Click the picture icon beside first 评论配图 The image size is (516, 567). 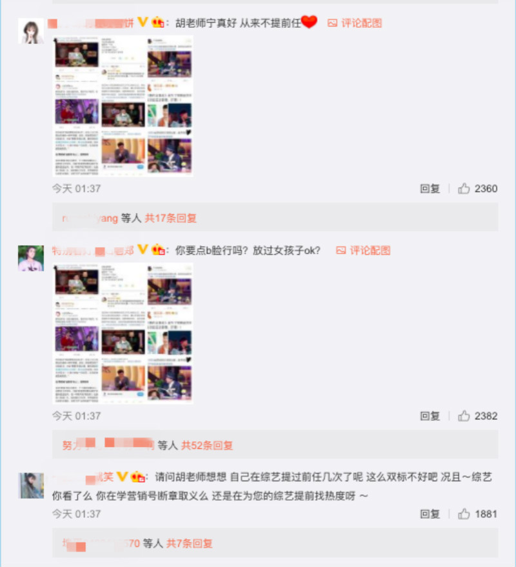(332, 23)
